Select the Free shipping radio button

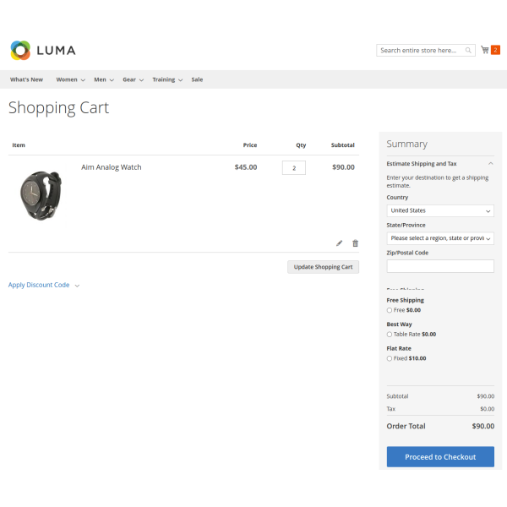click(x=390, y=310)
